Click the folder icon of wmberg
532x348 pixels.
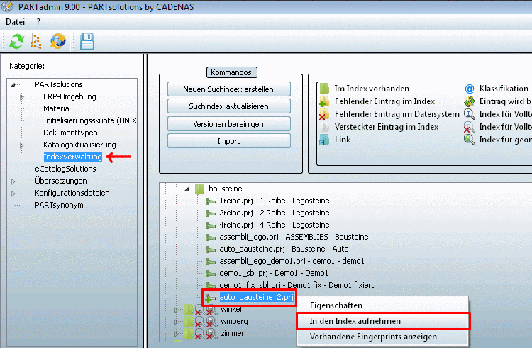click(x=189, y=321)
